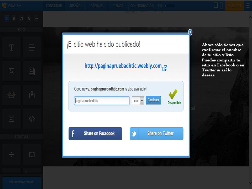Select the commerce dollar category icon
The image size is (252, 189).
pyautogui.click(x=29, y=19)
